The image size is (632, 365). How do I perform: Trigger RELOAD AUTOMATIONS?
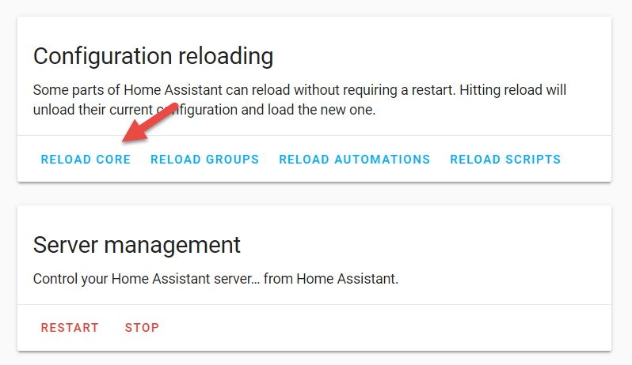[354, 160]
